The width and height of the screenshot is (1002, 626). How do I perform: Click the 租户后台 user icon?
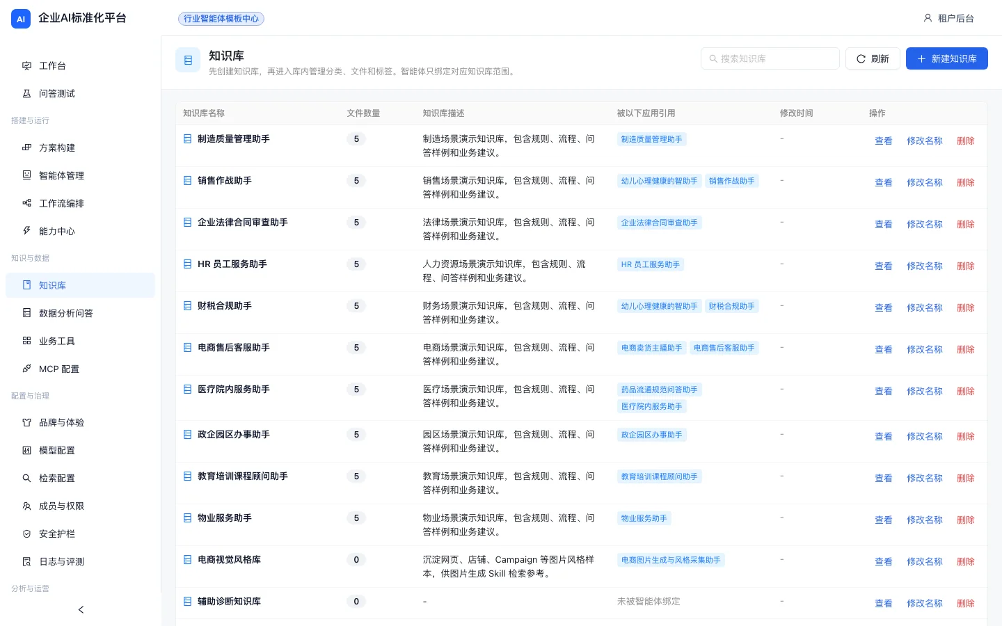[x=928, y=18]
